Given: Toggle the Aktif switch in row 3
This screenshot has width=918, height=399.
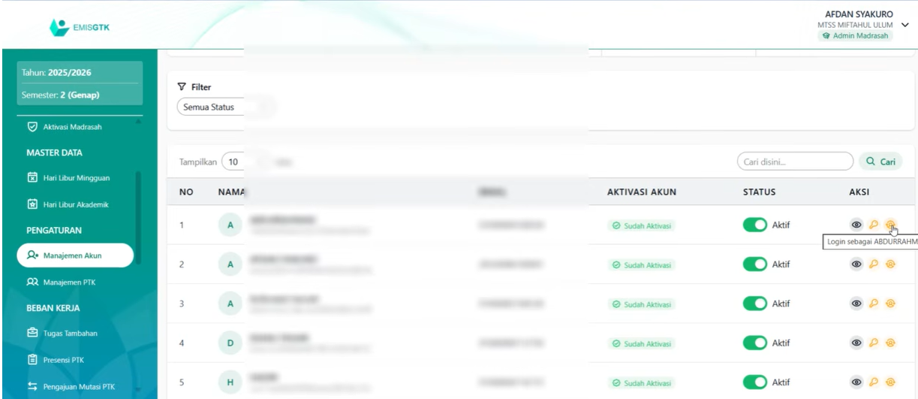Looking at the screenshot, I should (755, 304).
